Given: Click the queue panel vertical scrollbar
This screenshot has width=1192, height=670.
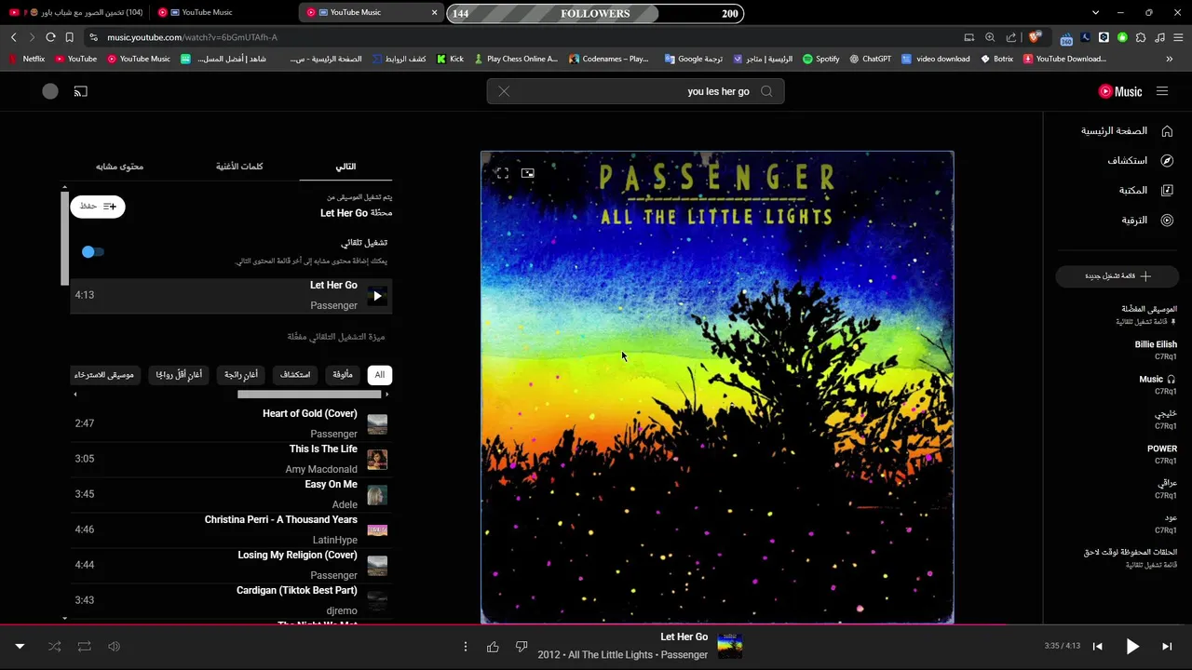Looking at the screenshot, I should [65, 238].
